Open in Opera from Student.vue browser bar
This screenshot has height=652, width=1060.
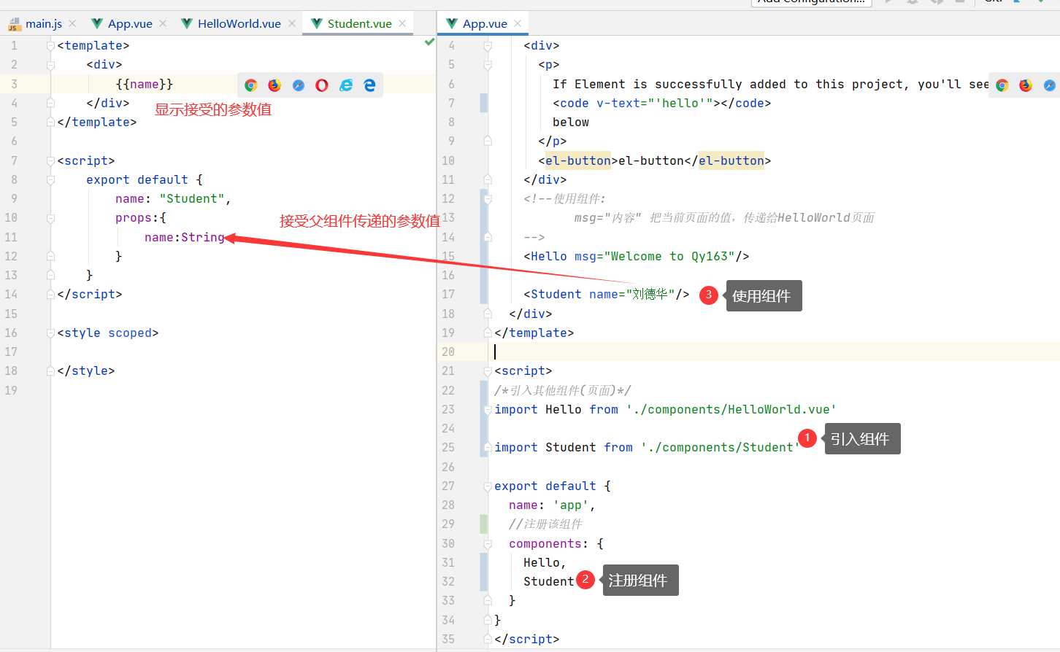coord(322,85)
